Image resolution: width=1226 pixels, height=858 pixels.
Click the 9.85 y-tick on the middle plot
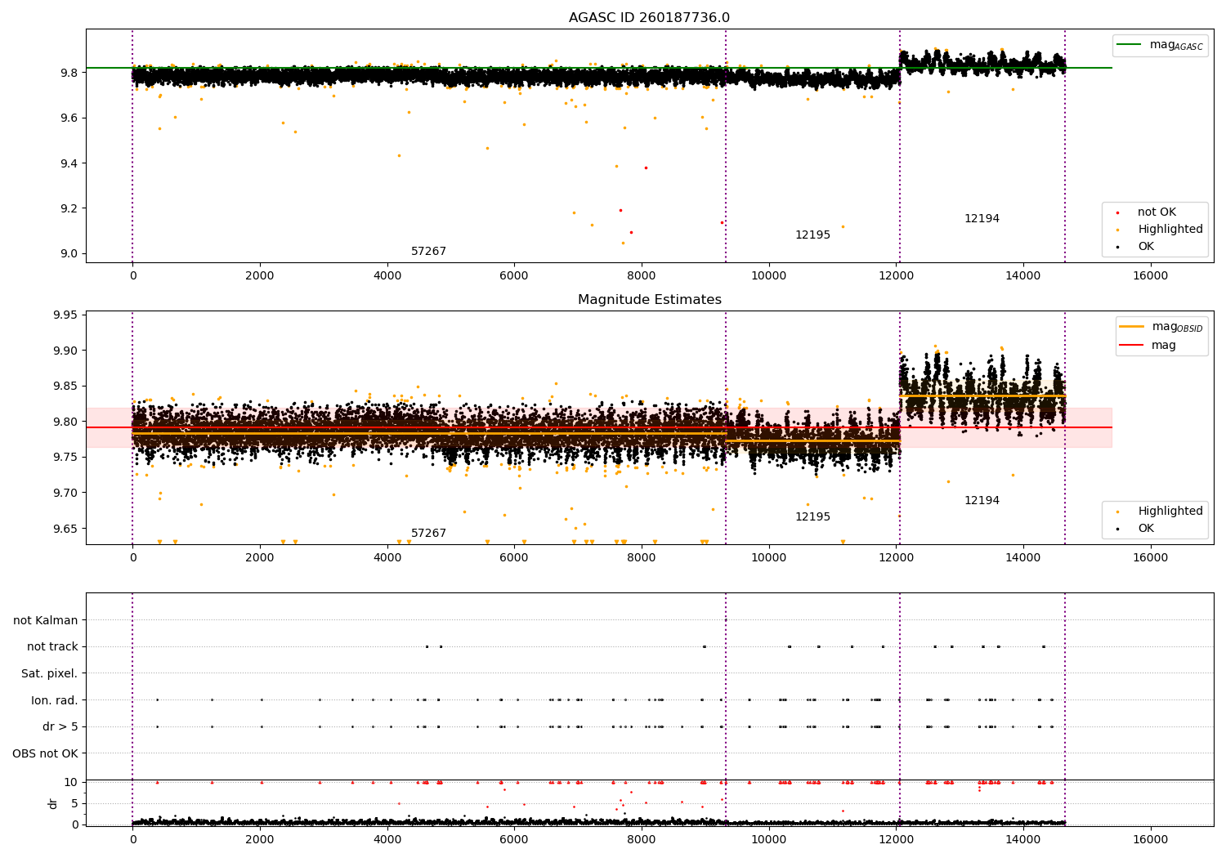coord(66,387)
